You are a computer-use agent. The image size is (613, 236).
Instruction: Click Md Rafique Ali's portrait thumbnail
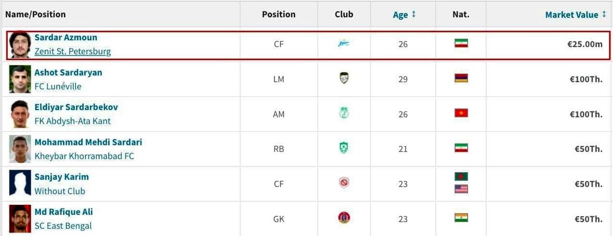tap(20, 219)
